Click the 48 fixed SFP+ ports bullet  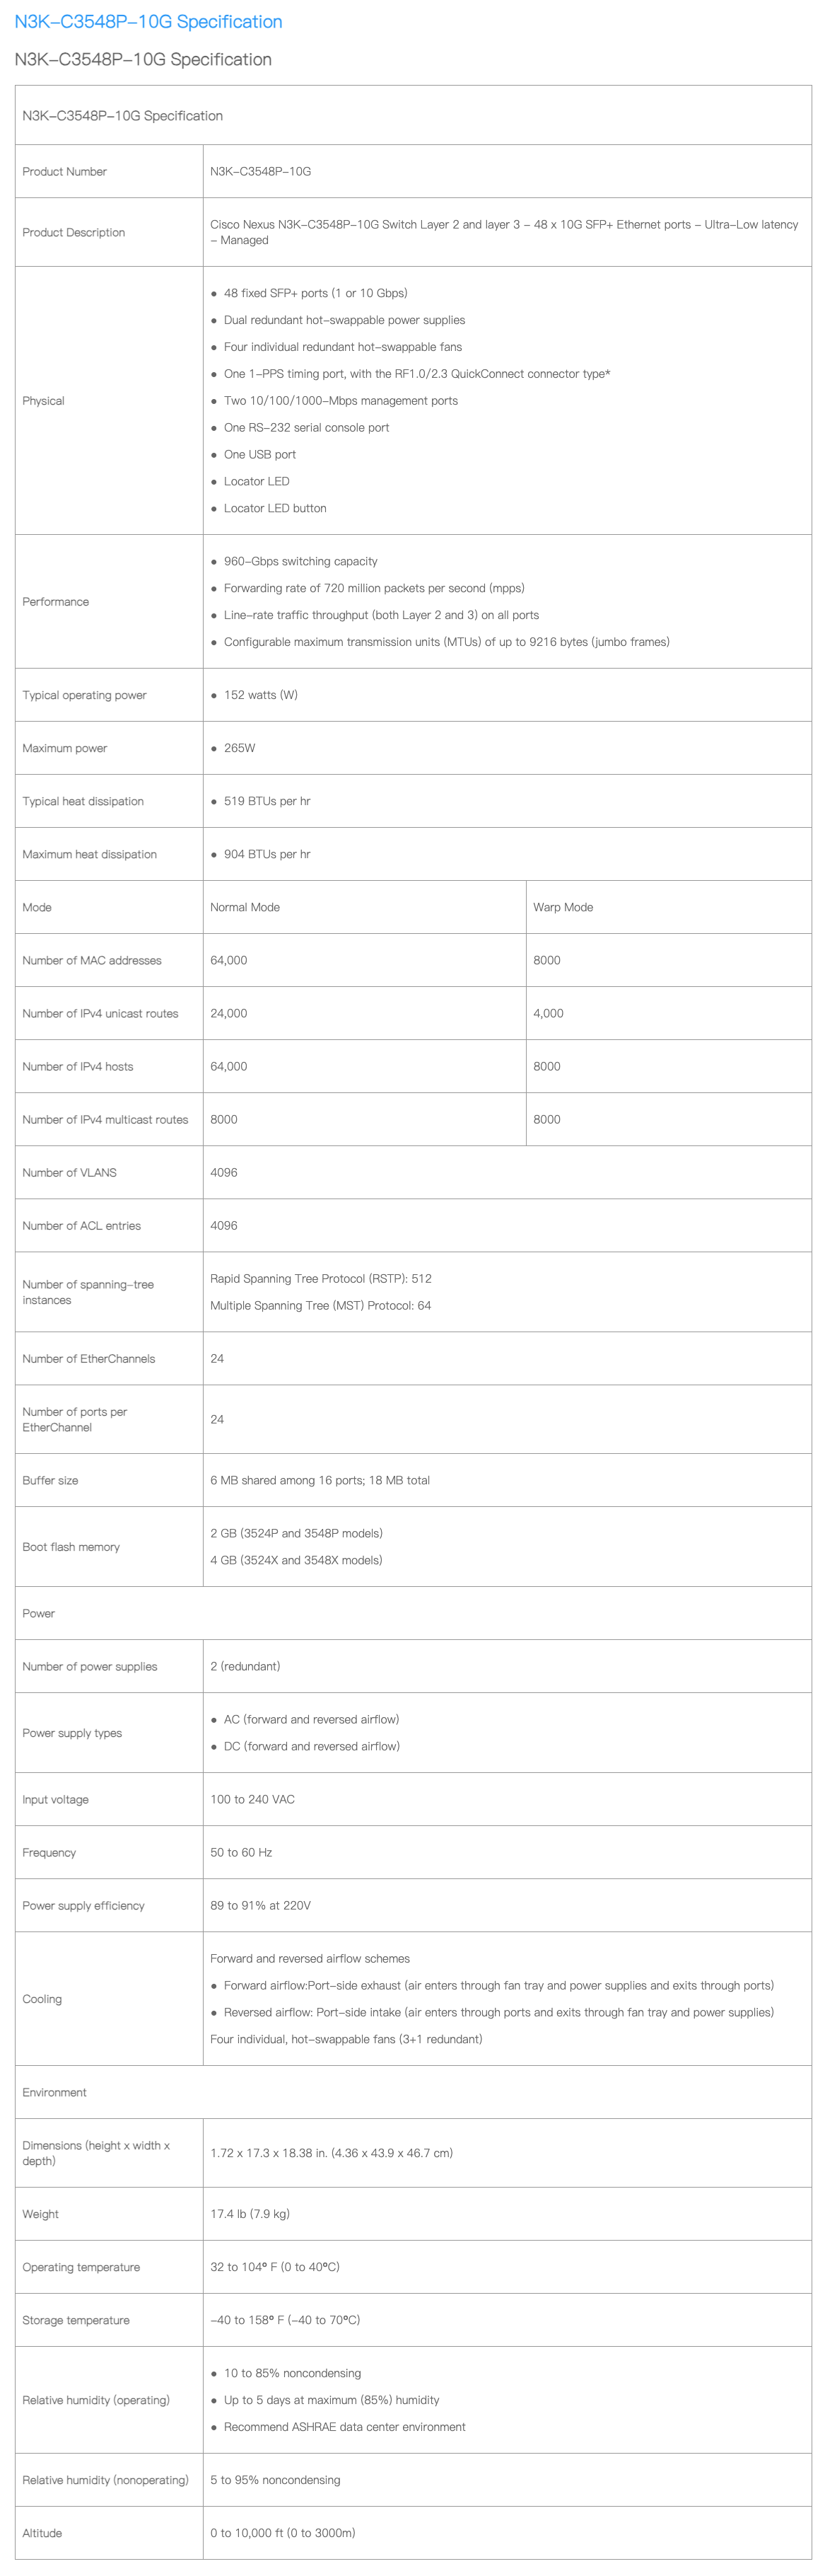pyautogui.click(x=315, y=294)
